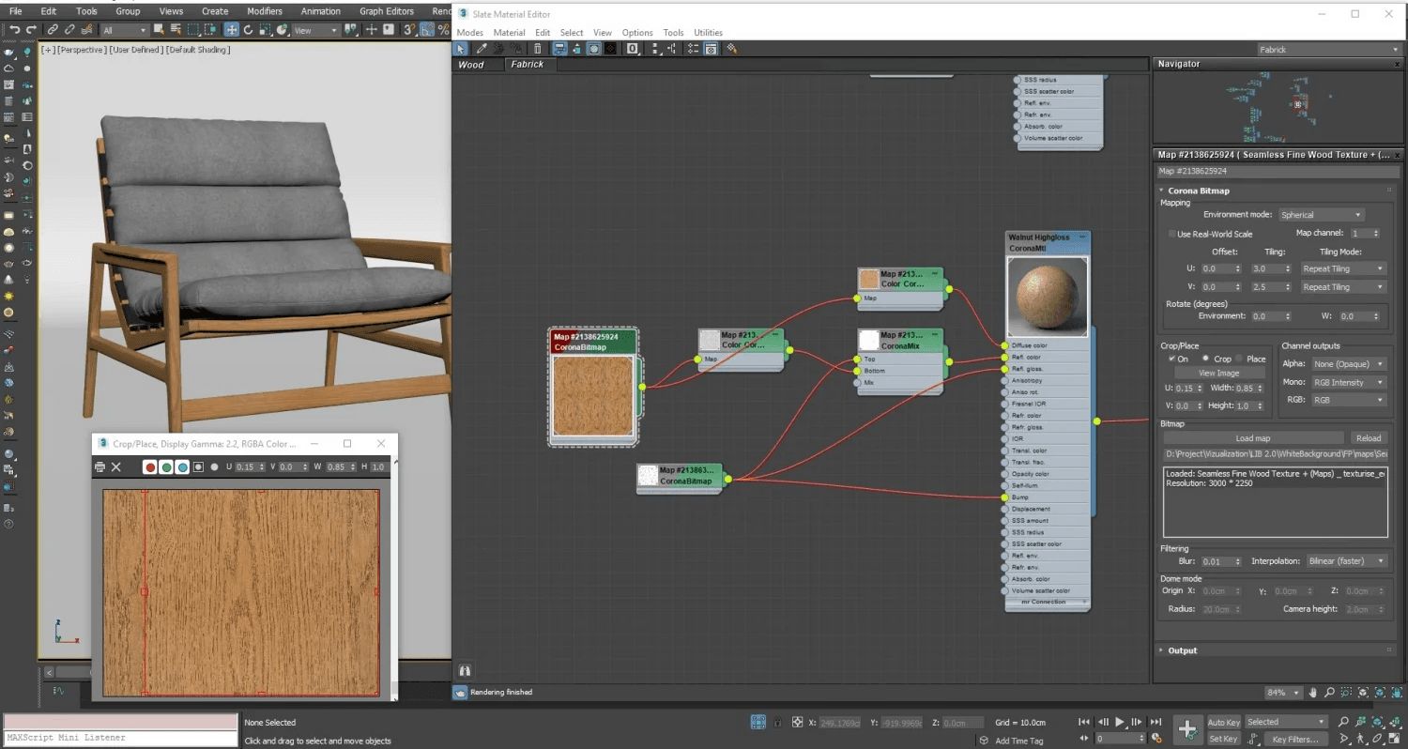The width and height of the screenshot is (1408, 749).
Task: Switch to the Wood tab
Action: (x=471, y=65)
